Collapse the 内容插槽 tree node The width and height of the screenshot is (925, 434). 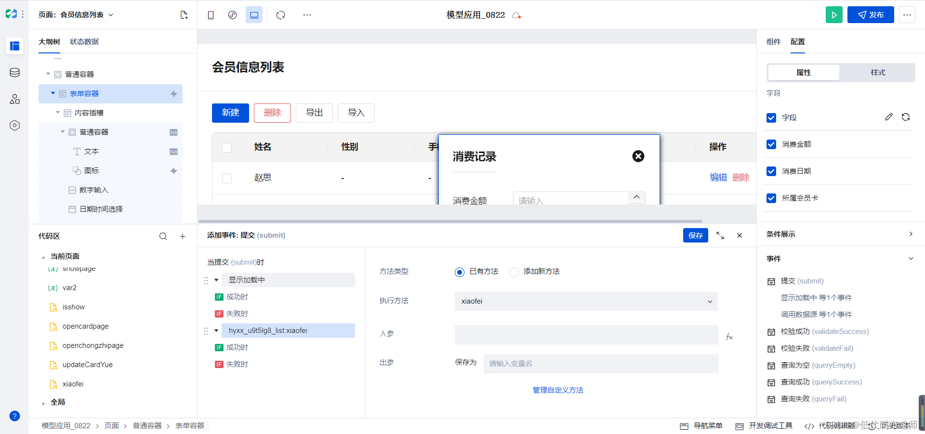point(58,113)
